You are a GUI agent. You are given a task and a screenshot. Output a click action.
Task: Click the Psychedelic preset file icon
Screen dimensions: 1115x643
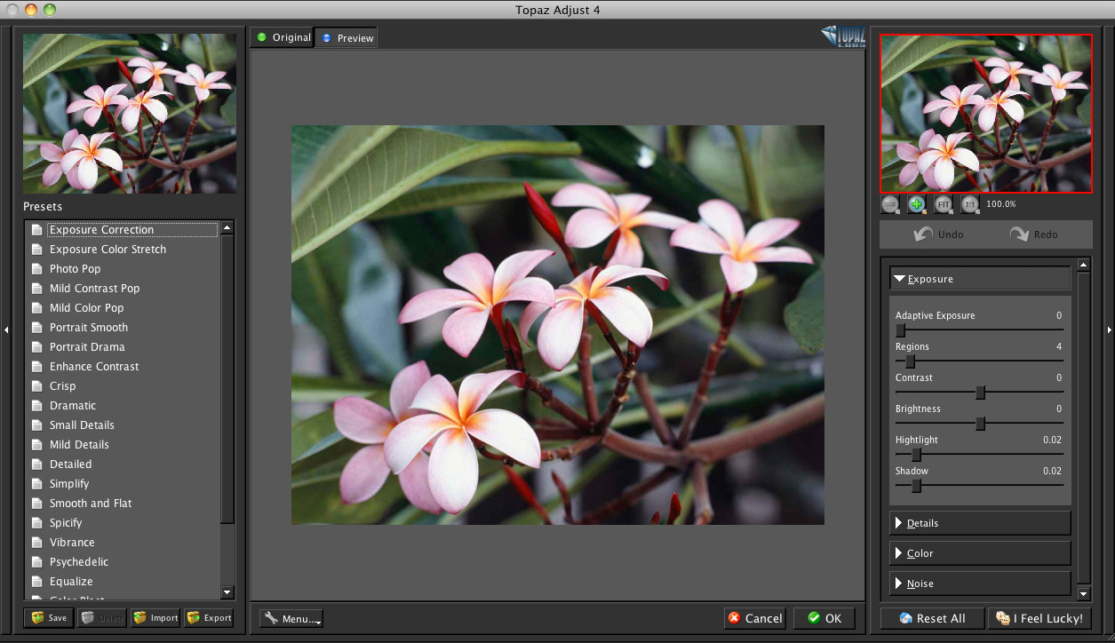[36, 562]
